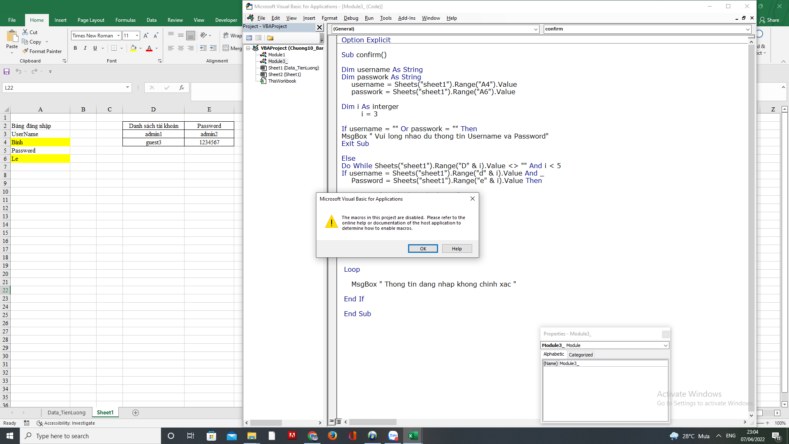Screen dimensions: 789x444
Task: Click the Decrease Indent icon
Action: tap(203, 48)
